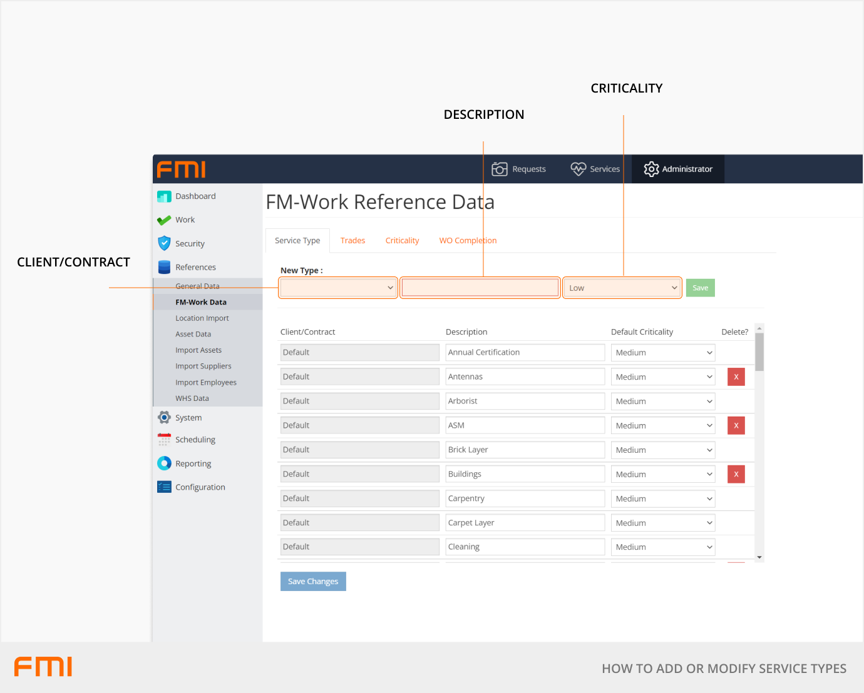The height and width of the screenshot is (693, 864).
Task: Change Default Criticality for Annual Certification
Action: point(663,353)
